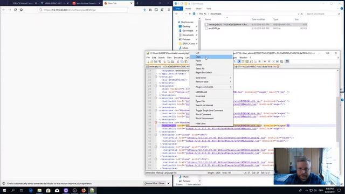Choose UPPERCASE in the context menu
Image resolution: width=345 pixels, height=194 pixels.
[x=211, y=92]
